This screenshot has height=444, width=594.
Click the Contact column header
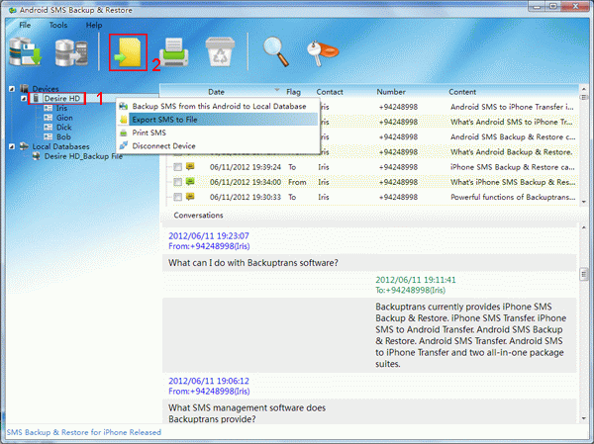click(x=330, y=92)
